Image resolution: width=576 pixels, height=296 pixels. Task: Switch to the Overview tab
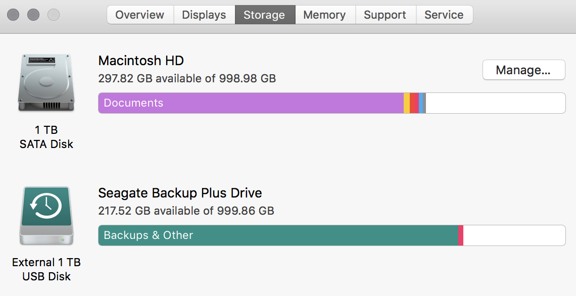point(140,15)
